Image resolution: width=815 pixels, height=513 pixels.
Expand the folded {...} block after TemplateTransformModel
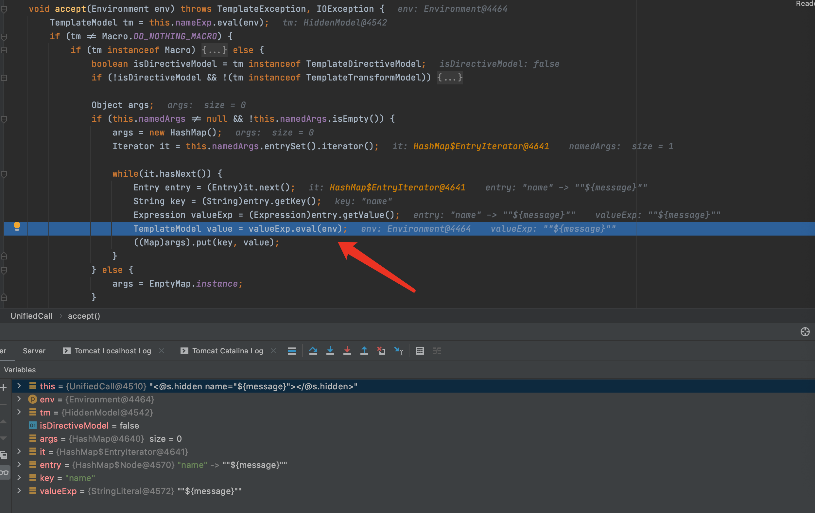tap(450, 78)
